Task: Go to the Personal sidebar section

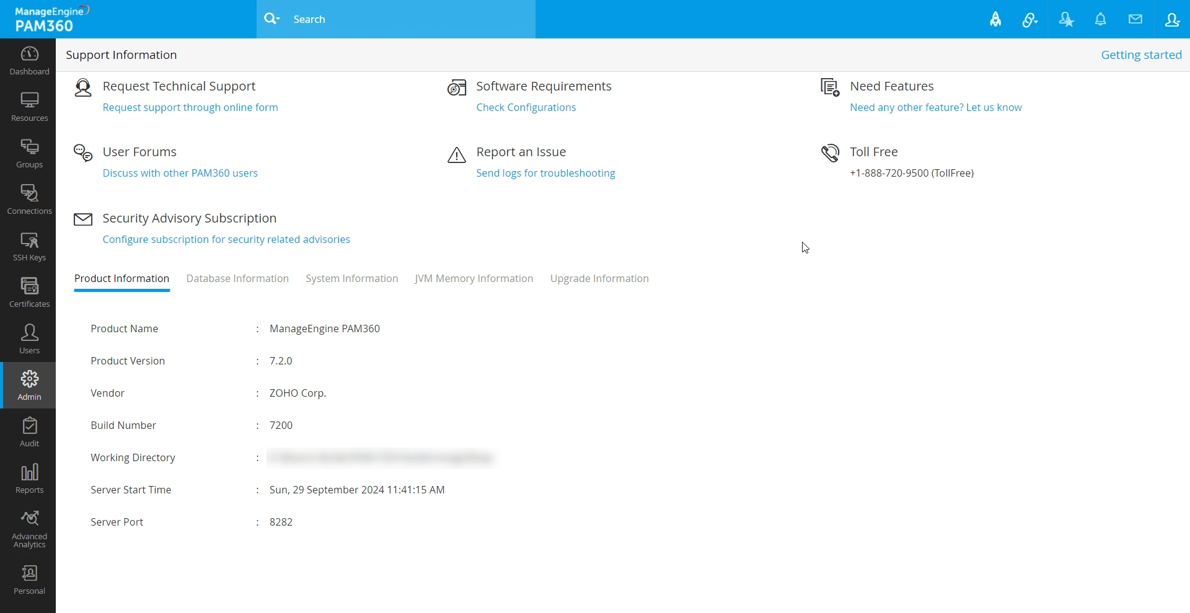Action: point(29,580)
